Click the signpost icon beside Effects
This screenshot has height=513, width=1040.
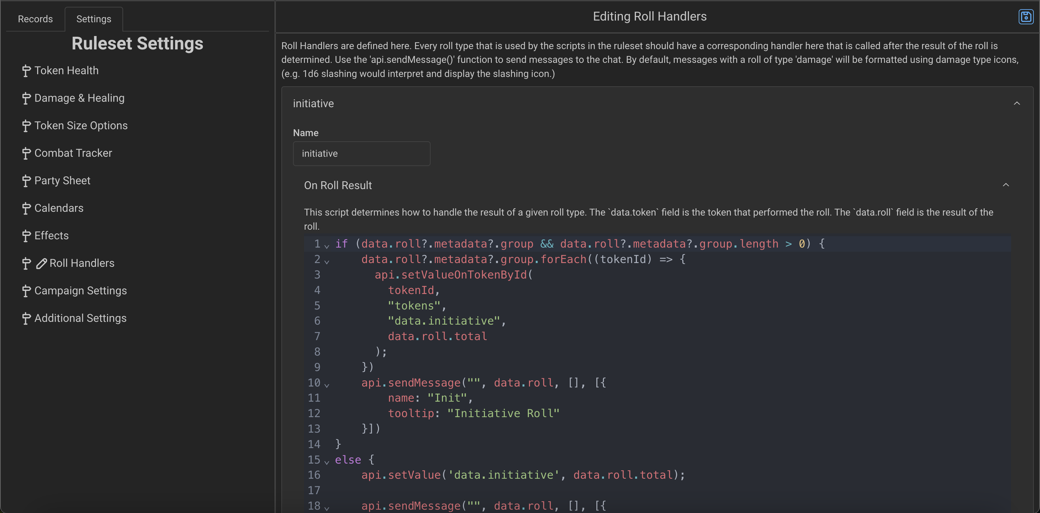point(26,236)
